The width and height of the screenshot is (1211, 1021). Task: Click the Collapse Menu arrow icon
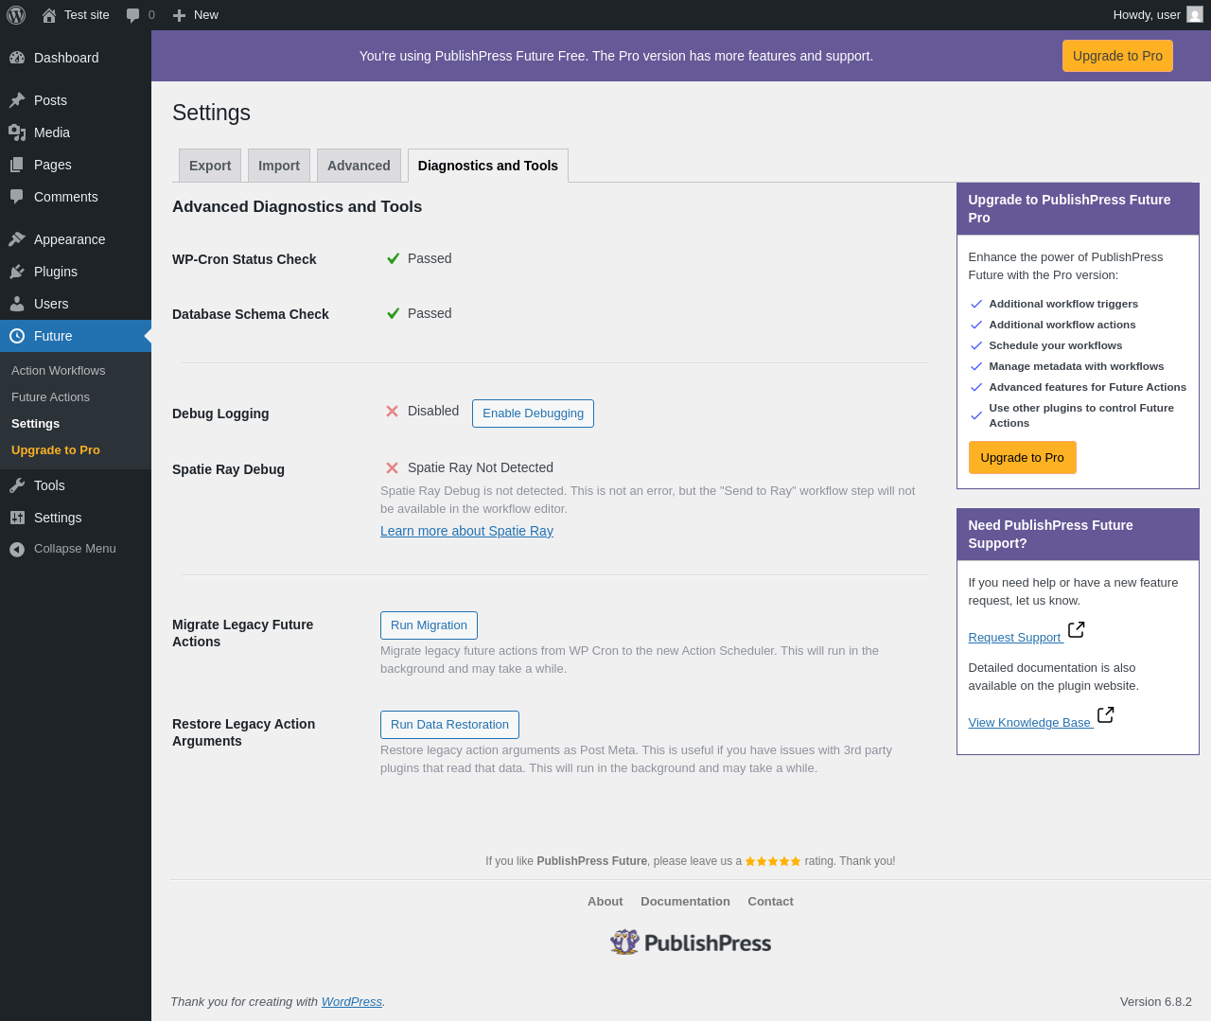[17, 549]
